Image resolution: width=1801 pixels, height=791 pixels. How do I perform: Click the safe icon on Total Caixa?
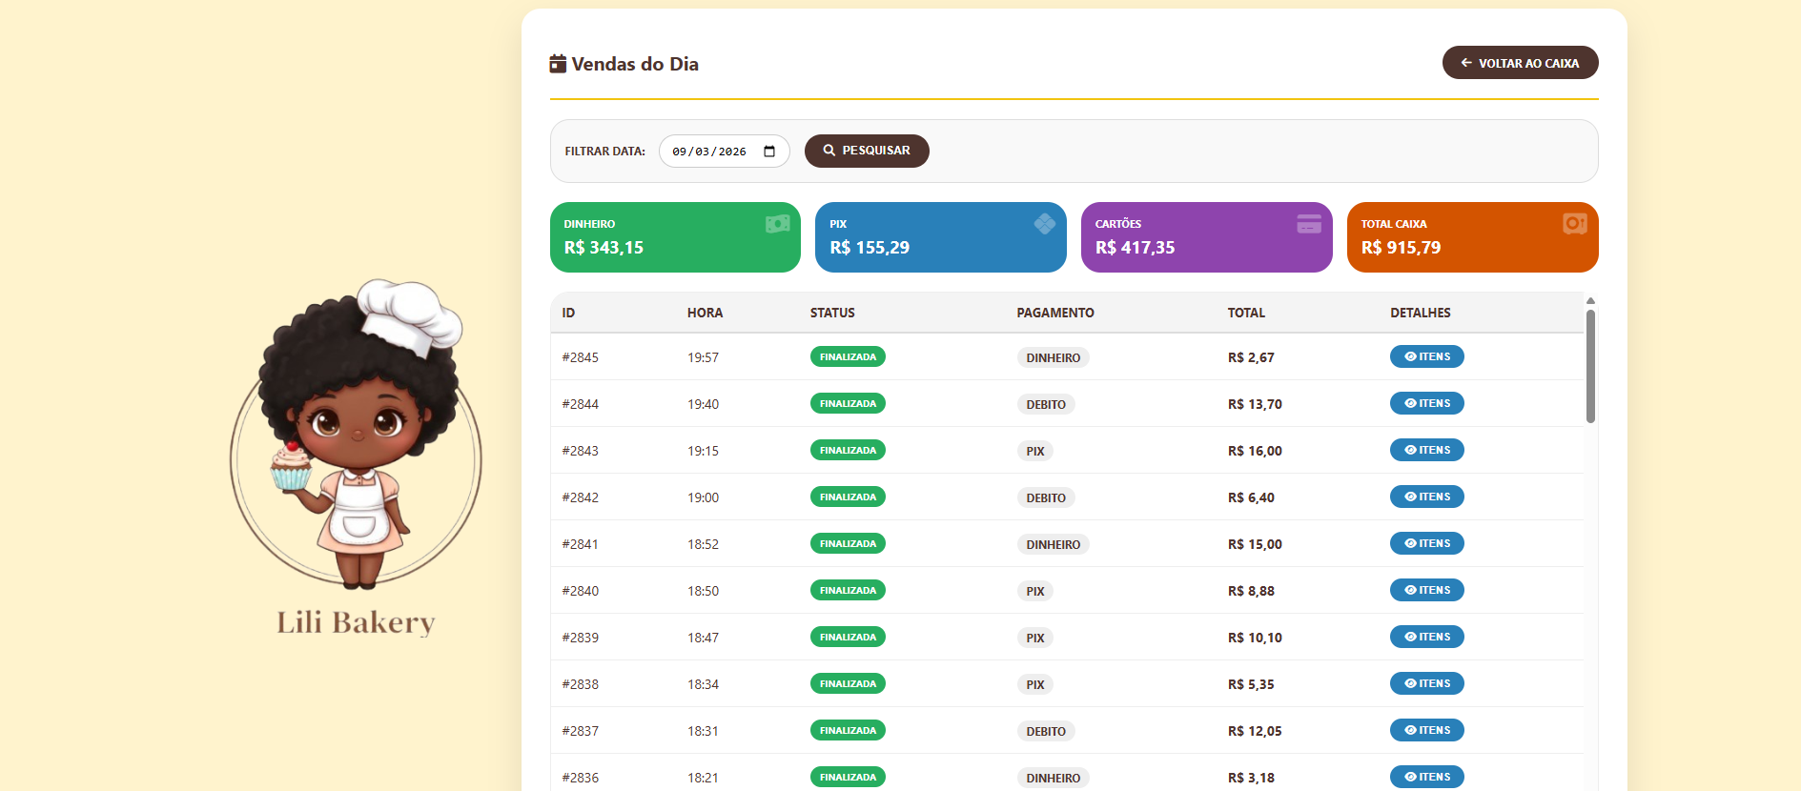coord(1575,224)
